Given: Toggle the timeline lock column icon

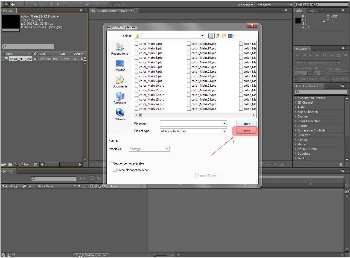Looking at the screenshot, I should (16, 186).
